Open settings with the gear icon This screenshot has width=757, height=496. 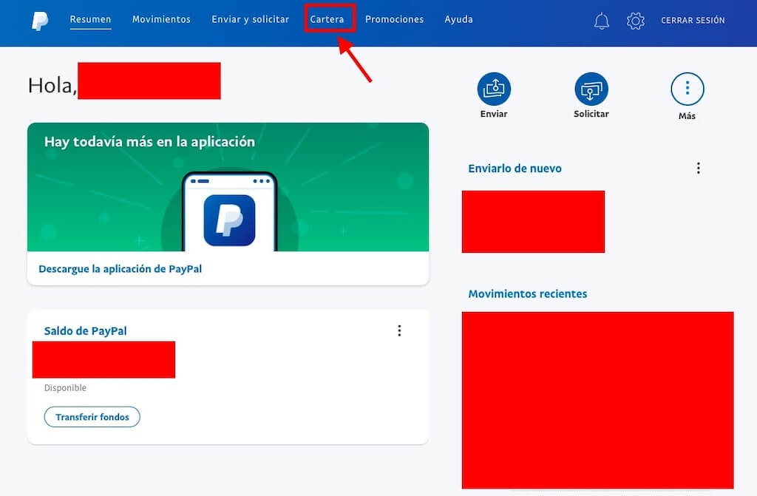click(635, 21)
